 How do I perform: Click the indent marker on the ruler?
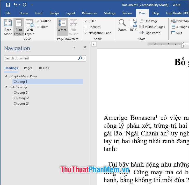point(182,45)
